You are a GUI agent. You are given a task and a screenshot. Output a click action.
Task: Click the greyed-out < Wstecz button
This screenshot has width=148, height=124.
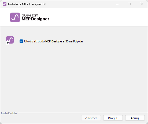pos(91,118)
